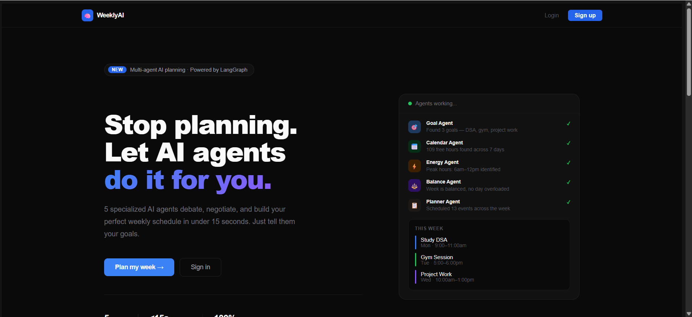Click the scrollbar up arrow

click(689, 4)
